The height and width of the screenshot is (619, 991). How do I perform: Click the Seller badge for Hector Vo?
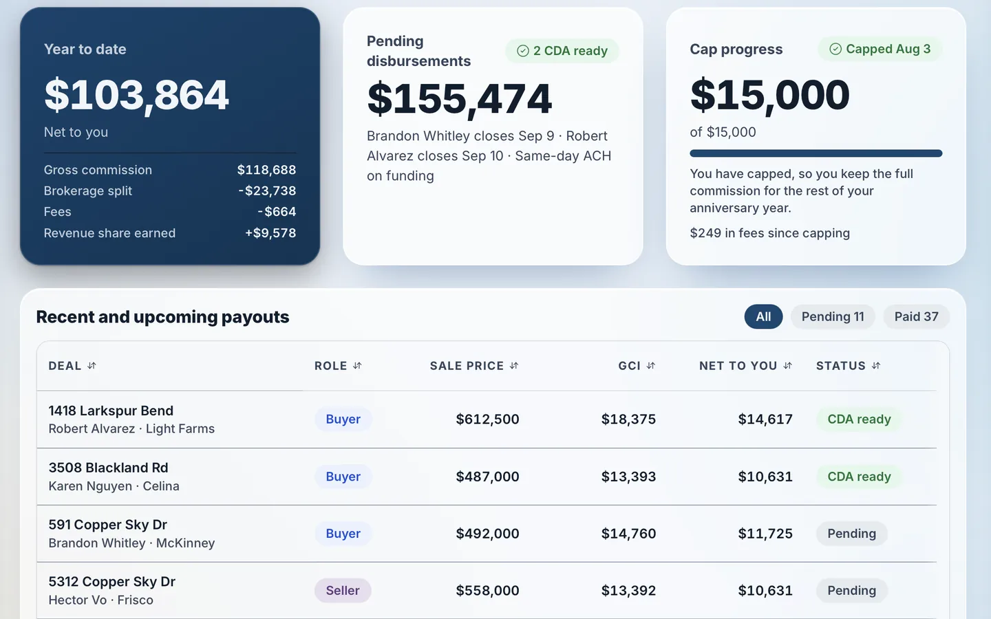coord(343,591)
